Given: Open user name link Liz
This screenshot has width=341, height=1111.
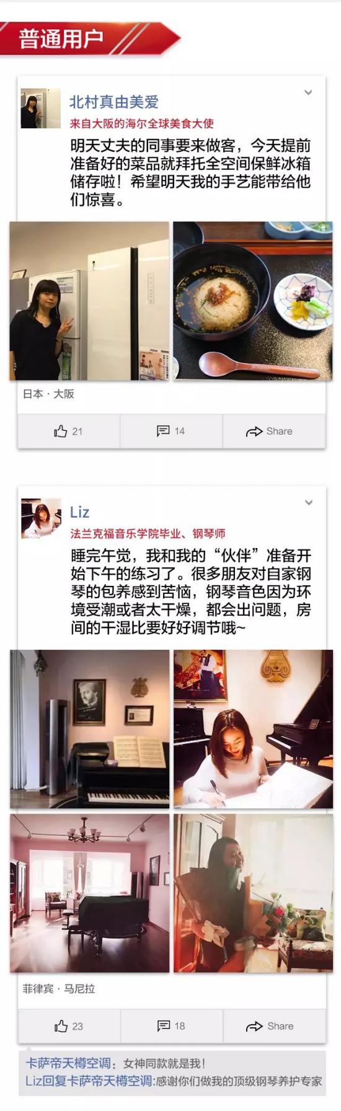Looking at the screenshot, I should coord(80,512).
